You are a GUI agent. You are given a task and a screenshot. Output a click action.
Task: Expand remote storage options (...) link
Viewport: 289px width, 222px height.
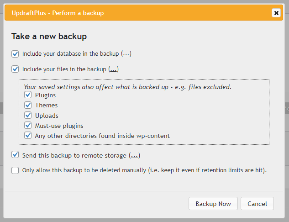[x=134, y=156]
